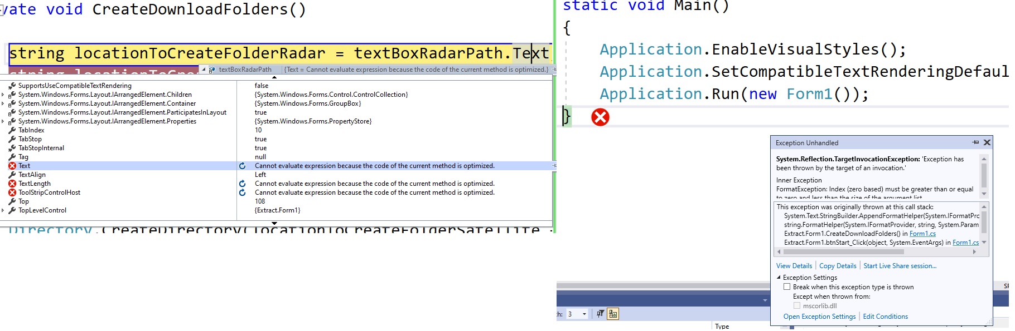Toggle the mscorlib.dll exception checkbox

[x=797, y=305]
